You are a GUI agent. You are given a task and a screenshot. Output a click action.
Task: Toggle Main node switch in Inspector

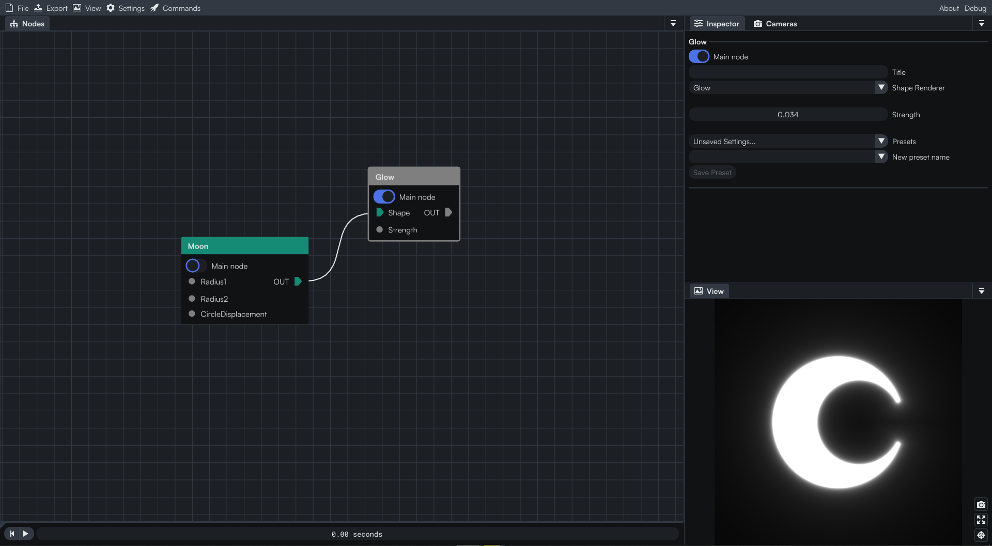click(x=699, y=57)
